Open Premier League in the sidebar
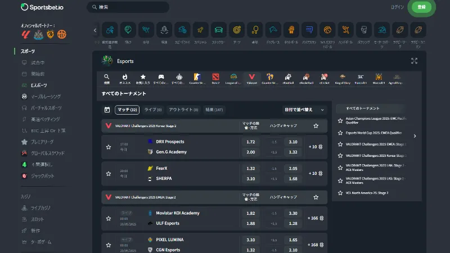Viewport: 450px width, 253px height. pos(42,142)
